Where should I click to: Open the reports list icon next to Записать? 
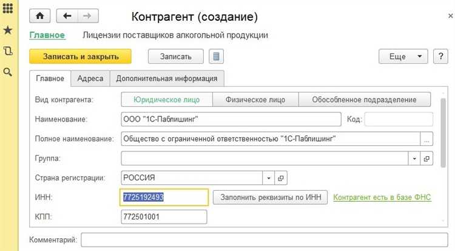point(216,57)
